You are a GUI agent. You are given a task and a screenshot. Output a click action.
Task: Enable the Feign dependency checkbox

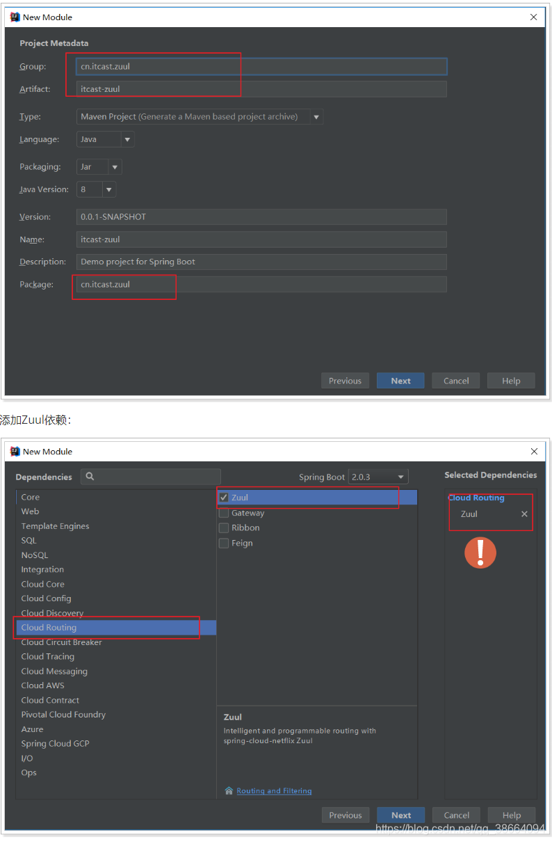click(224, 543)
